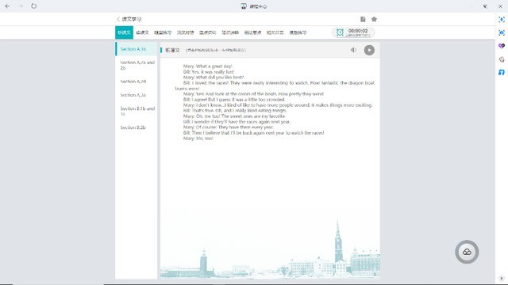Click the forward navigation arrow

[21, 6]
